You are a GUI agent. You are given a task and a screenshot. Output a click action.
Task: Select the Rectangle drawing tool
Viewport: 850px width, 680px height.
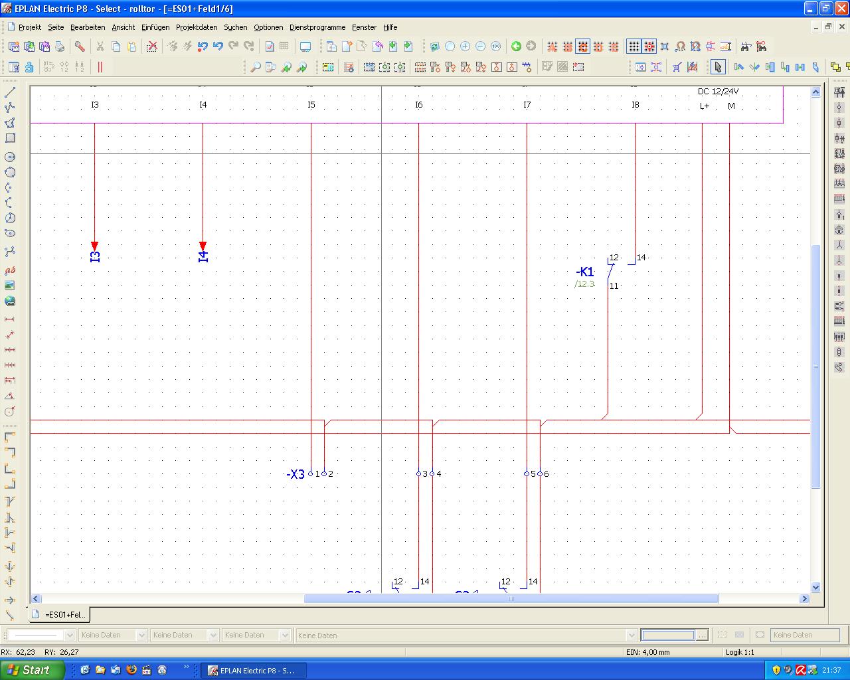10,138
